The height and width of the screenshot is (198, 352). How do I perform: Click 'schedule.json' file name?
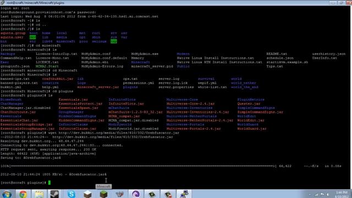tap(280, 58)
